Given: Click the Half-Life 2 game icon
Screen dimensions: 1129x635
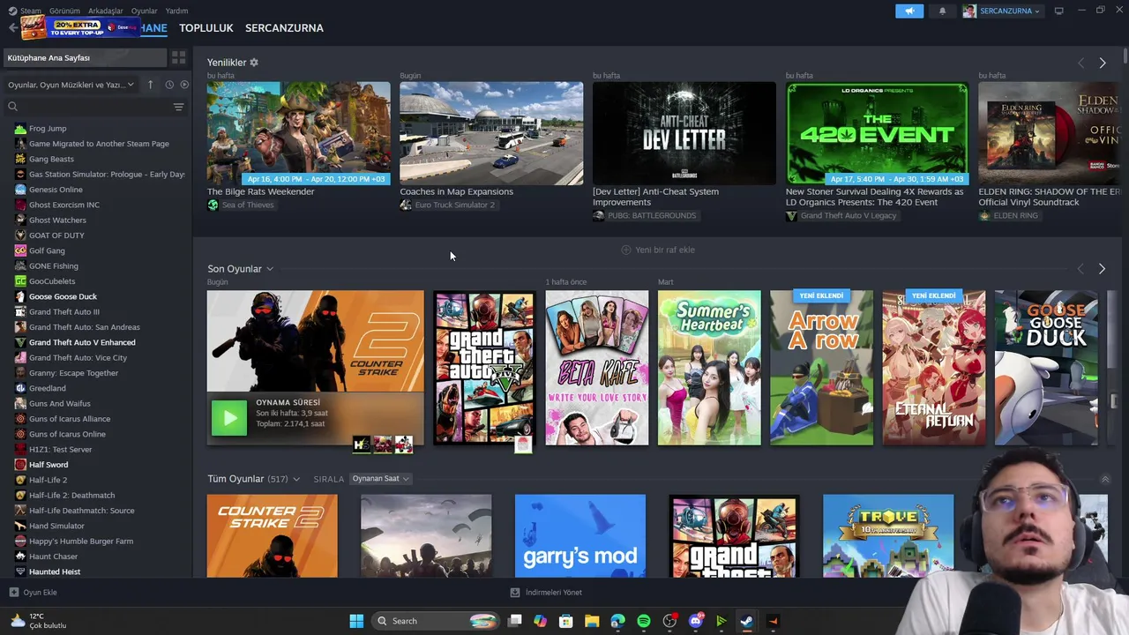Looking at the screenshot, I should 20,480.
